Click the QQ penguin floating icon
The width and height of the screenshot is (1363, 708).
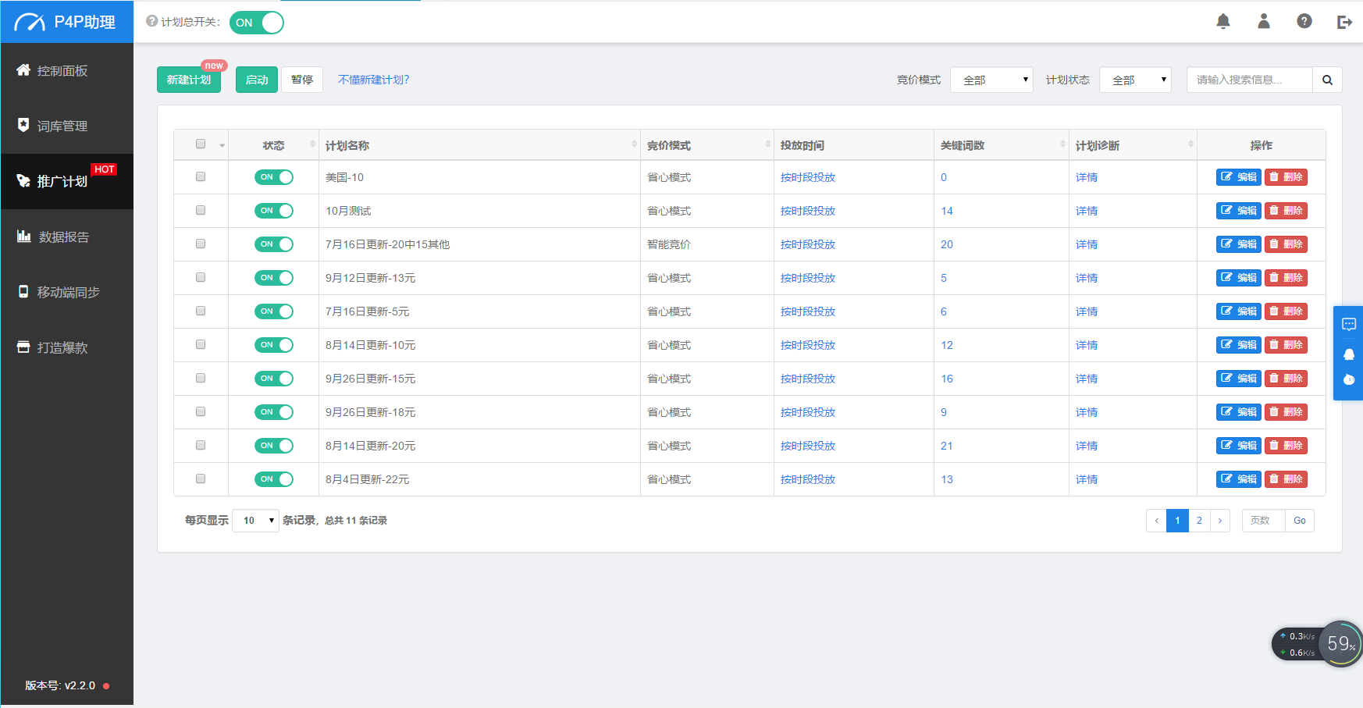tap(1349, 354)
